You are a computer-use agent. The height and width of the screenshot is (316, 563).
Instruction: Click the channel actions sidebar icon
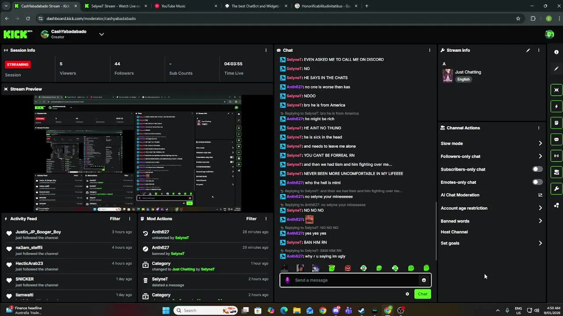coord(556,172)
